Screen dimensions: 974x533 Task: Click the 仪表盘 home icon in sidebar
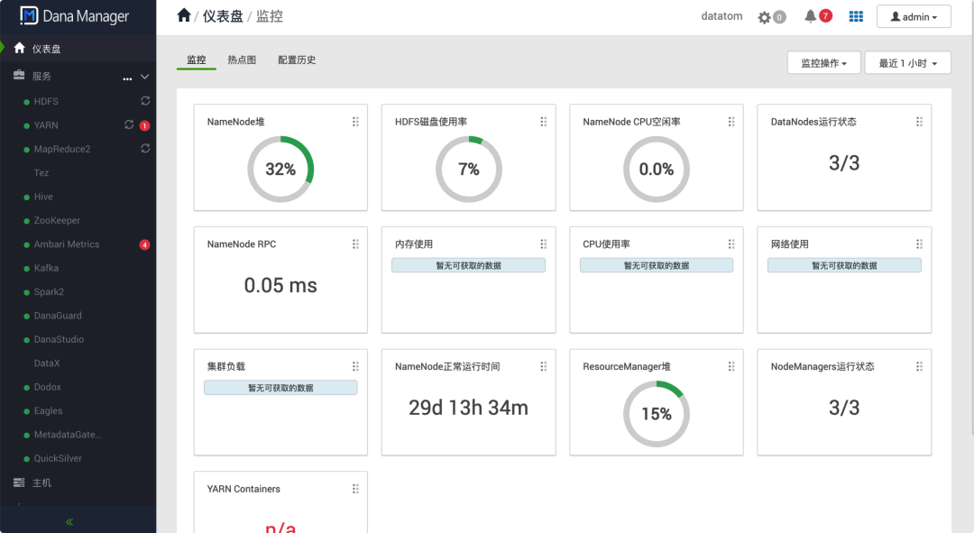coord(19,48)
